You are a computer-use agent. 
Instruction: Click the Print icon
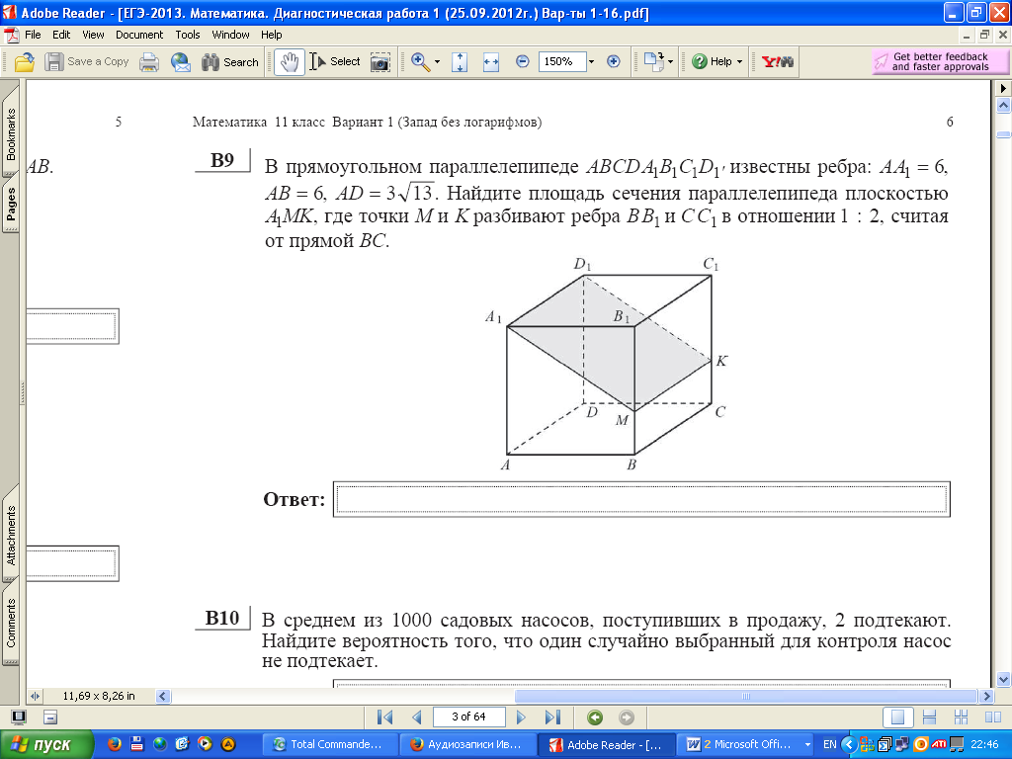(149, 62)
